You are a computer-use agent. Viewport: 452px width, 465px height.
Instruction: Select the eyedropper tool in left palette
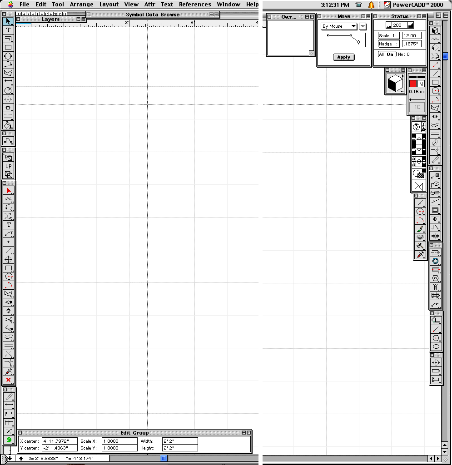point(8,371)
